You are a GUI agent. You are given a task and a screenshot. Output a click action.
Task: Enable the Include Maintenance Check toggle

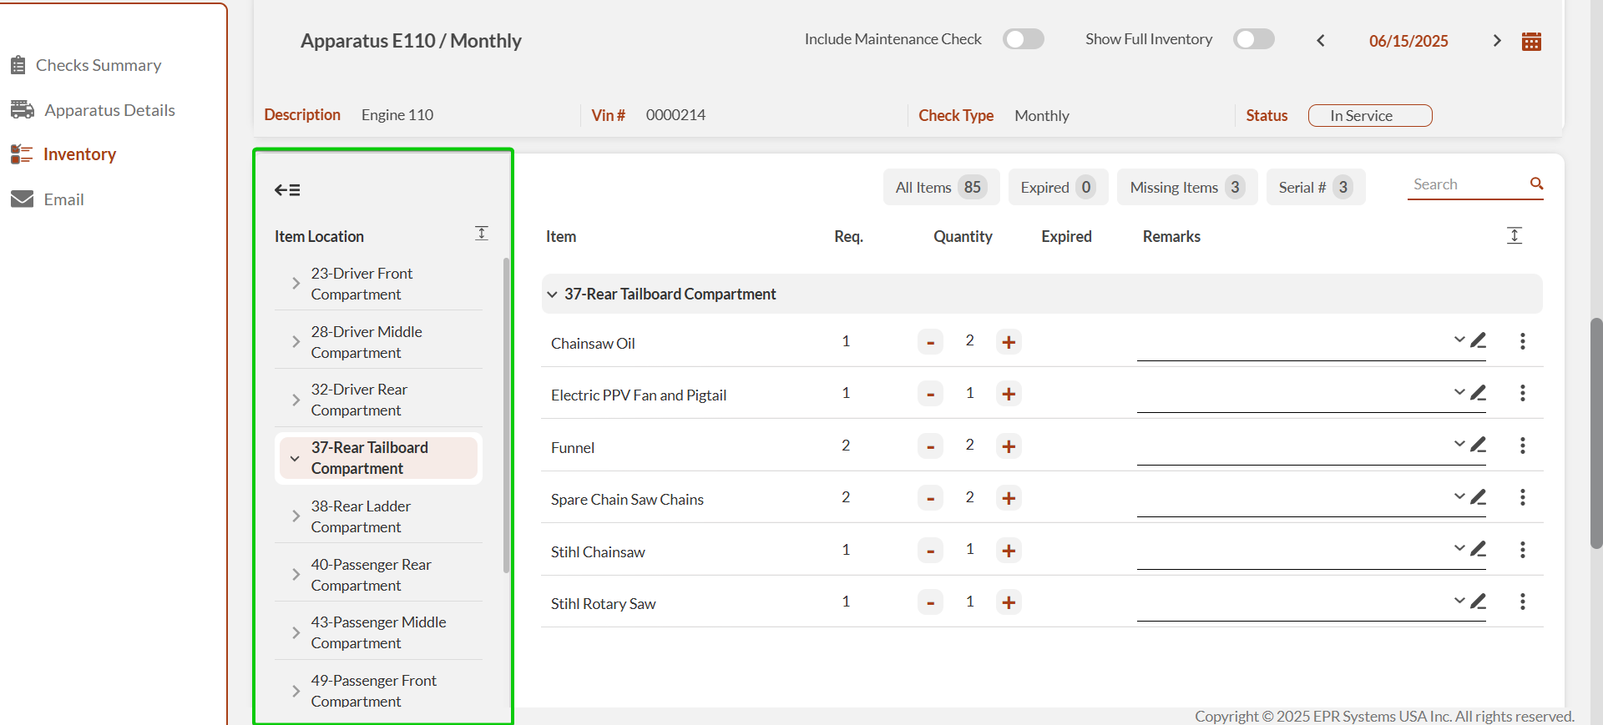click(x=1023, y=39)
